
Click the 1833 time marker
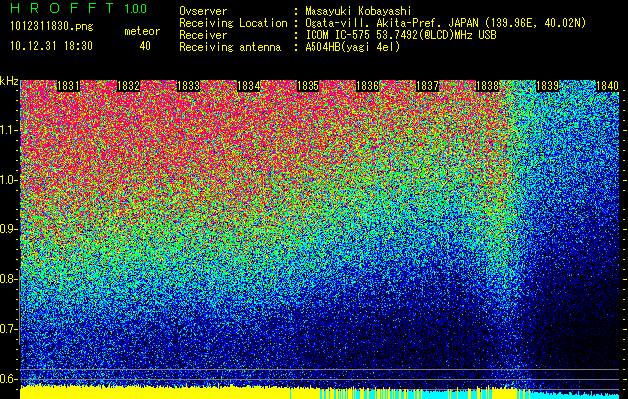[189, 86]
